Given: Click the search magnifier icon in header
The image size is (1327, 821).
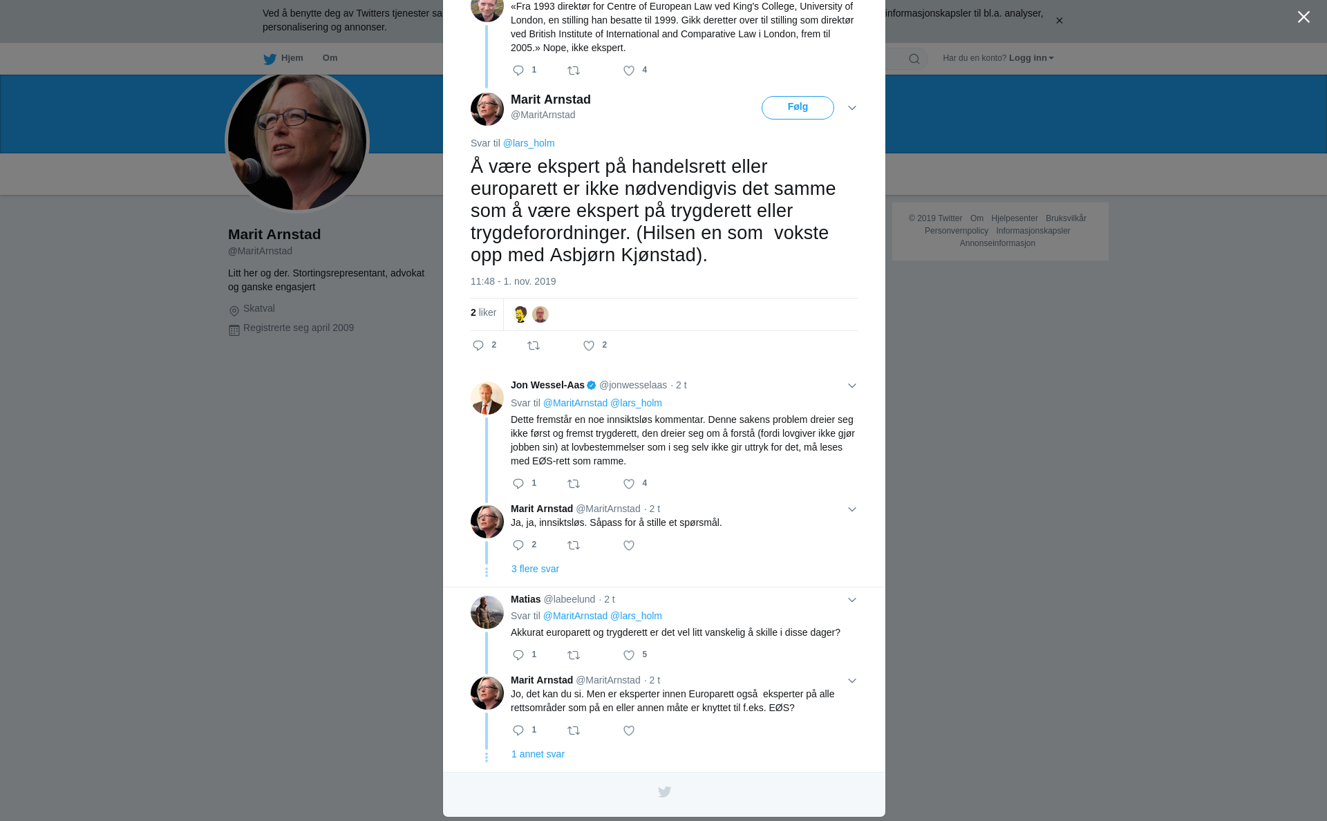Looking at the screenshot, I should [x=914, y=59].
